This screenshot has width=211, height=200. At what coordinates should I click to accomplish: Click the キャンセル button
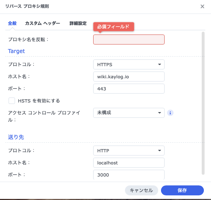pos(141,190)
